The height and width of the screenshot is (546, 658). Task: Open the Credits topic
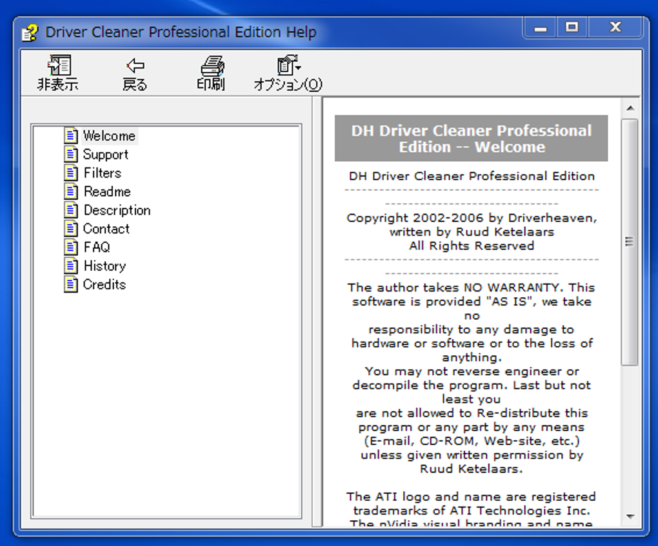105,284
